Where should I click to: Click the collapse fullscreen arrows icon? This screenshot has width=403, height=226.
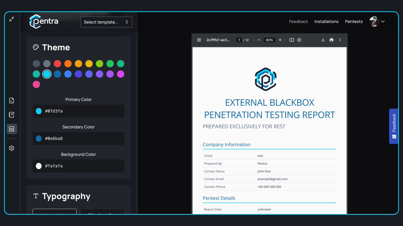tap(12, 19)
